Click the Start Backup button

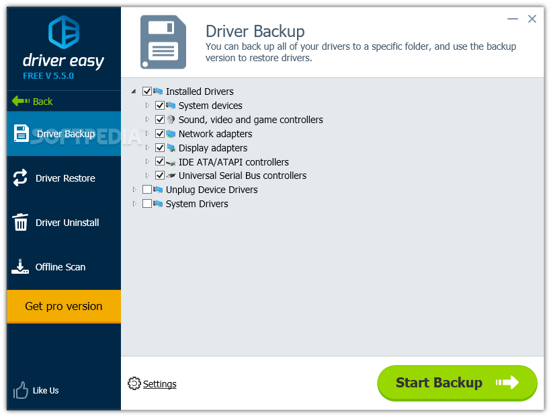[457, 383]
